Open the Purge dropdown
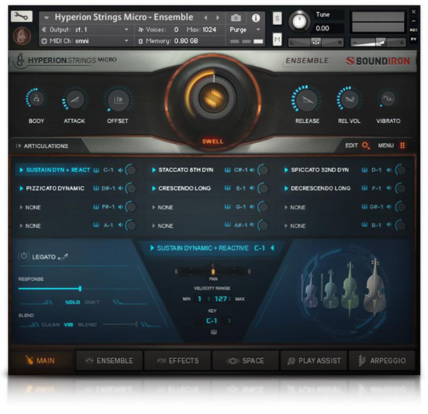 258,30
